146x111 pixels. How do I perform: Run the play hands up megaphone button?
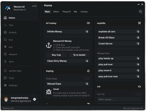[119, 58]
